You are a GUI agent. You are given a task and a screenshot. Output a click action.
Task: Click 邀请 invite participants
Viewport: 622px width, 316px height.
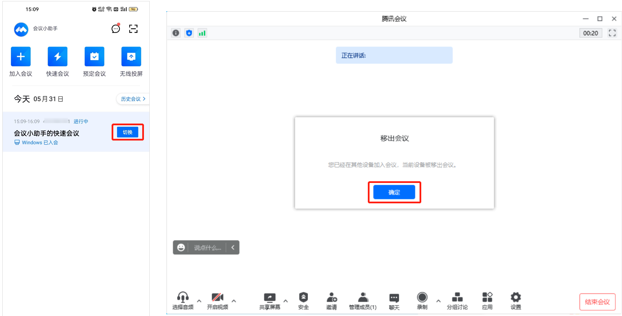click(331, 301)
